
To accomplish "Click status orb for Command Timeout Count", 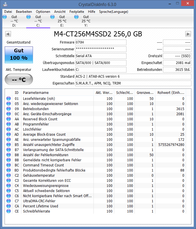I will (9, 165).
